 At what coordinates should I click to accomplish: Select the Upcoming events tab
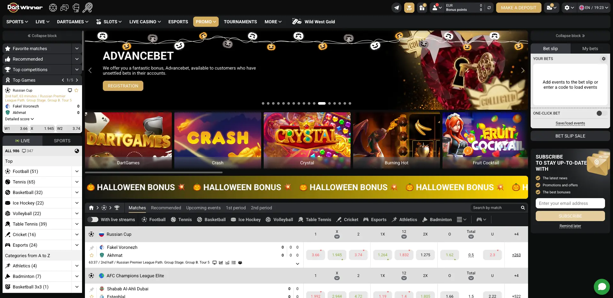pyautogui.click(x=203, y=208)
